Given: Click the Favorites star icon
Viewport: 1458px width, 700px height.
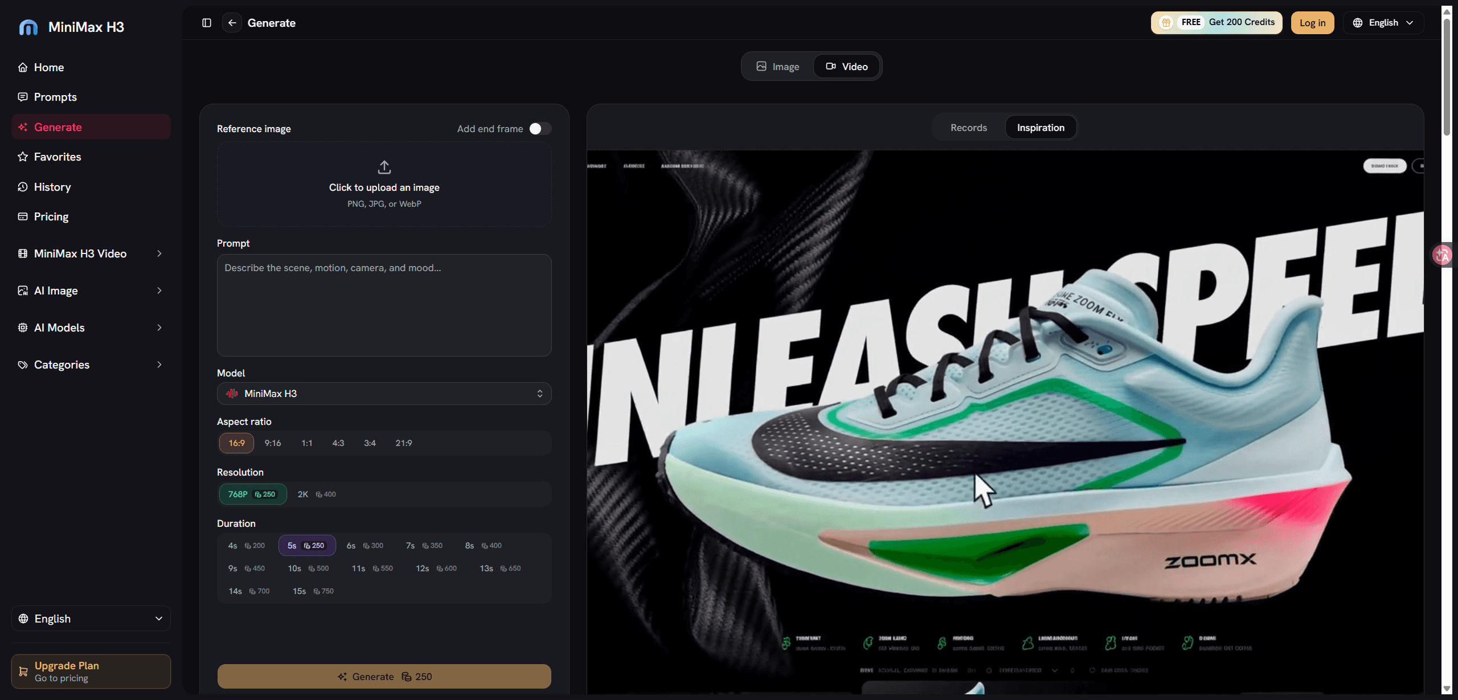Looking at the screenshot, I should point(23,157).
